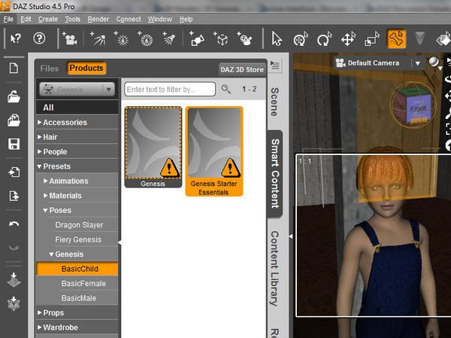Screen dimensions: 451x338
Task: Create a new linear point light
Action: point(146,39)
